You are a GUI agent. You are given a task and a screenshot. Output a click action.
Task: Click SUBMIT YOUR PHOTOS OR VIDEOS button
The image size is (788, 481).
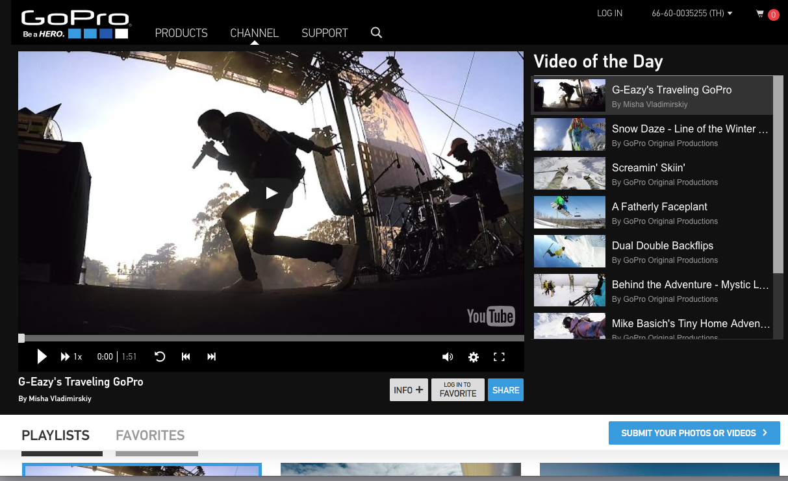click(x=694, y=433)
